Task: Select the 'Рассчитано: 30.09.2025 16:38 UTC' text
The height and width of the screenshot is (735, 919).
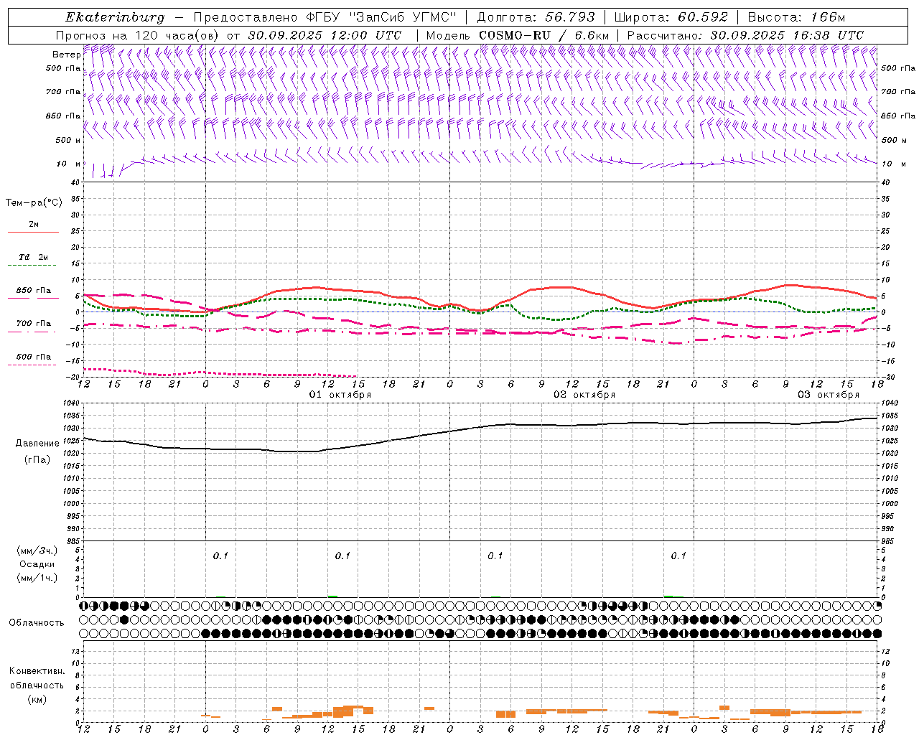Action: [x=745, y=35]
